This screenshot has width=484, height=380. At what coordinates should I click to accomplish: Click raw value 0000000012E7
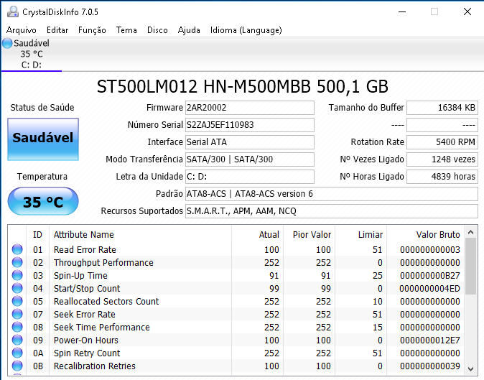[x=430, y=340]
